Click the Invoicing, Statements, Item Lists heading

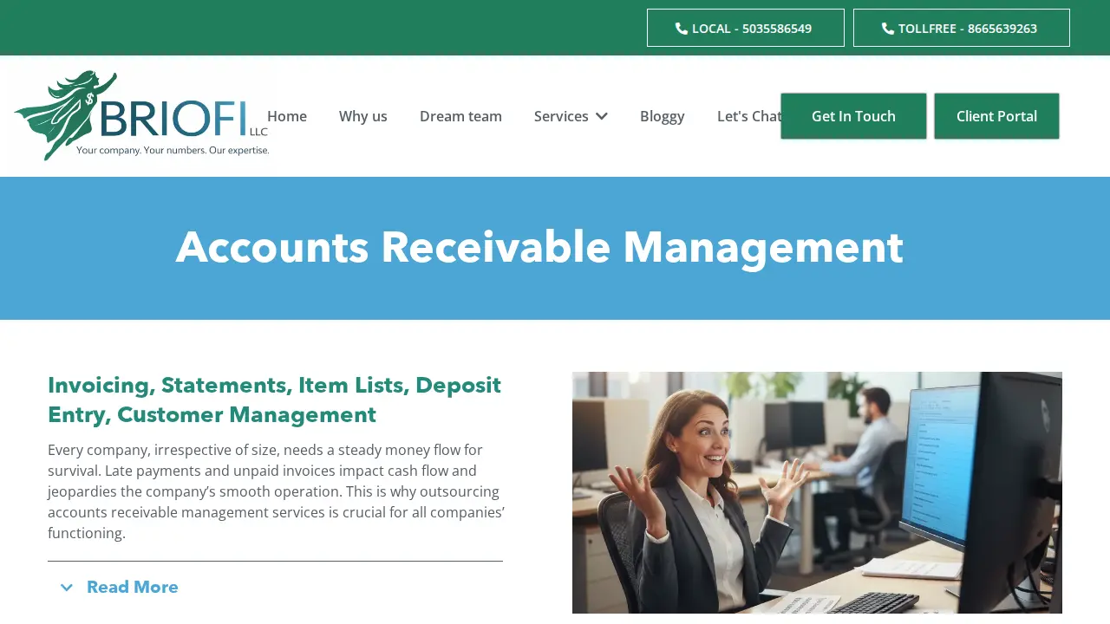[x=275, y=400]
